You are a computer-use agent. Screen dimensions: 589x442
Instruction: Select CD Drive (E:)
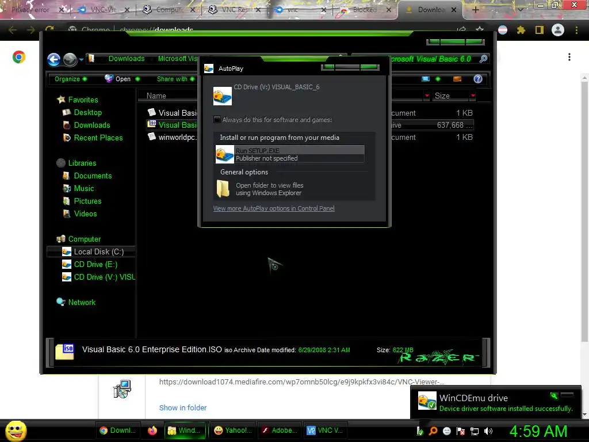point(95,265)
